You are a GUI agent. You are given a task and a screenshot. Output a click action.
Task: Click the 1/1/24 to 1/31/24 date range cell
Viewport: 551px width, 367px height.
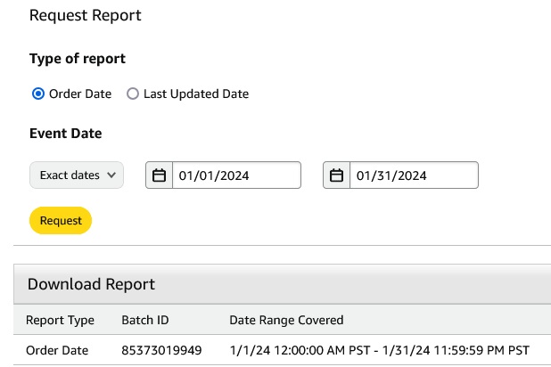click(x=380, y=350)
